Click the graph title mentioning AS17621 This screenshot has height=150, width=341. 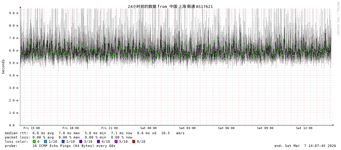point(170,6)
